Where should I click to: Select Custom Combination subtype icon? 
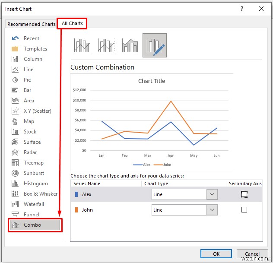tap(155, 45)
